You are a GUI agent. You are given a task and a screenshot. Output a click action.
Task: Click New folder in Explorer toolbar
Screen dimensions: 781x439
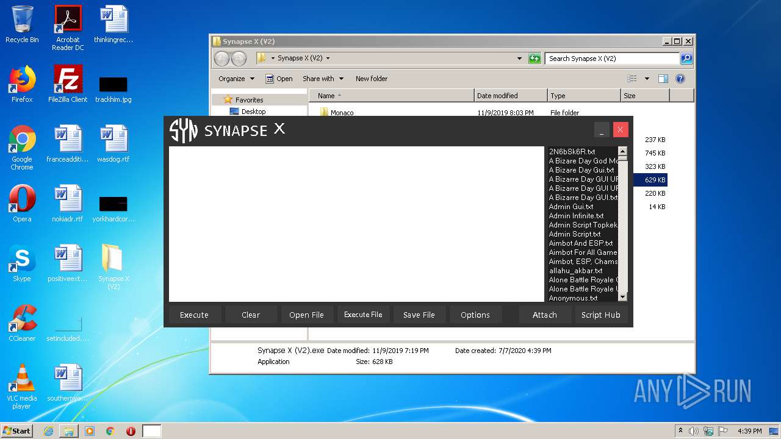pyautogui.click(x=372, y=79)
